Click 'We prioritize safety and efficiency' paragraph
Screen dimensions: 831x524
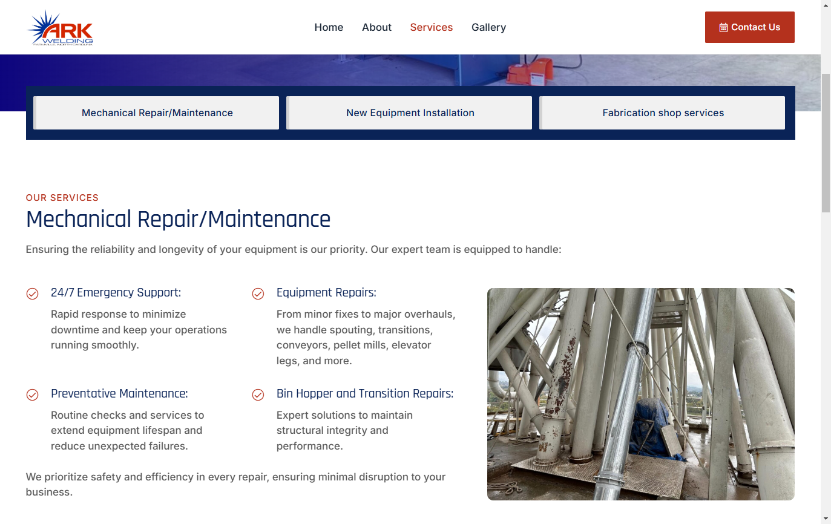pyautogui.click(x=235, y=485)
